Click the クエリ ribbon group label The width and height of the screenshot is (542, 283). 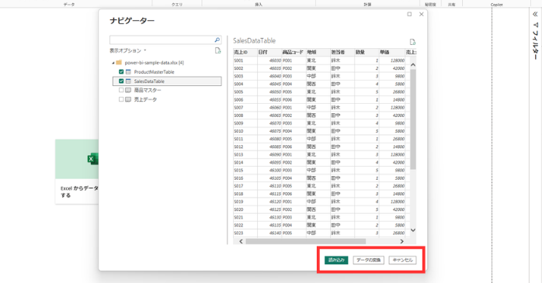pyautogui.click(x=177, y=5)
